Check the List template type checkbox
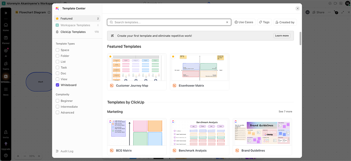This screenshot has width=351, height=161. click(x=58, y=62)
